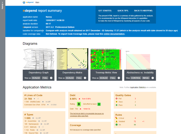The width and height of the screenshot is (181, 134).
Task: Click the Quality Gates Fail icon
Action: [x=117, y=98]
